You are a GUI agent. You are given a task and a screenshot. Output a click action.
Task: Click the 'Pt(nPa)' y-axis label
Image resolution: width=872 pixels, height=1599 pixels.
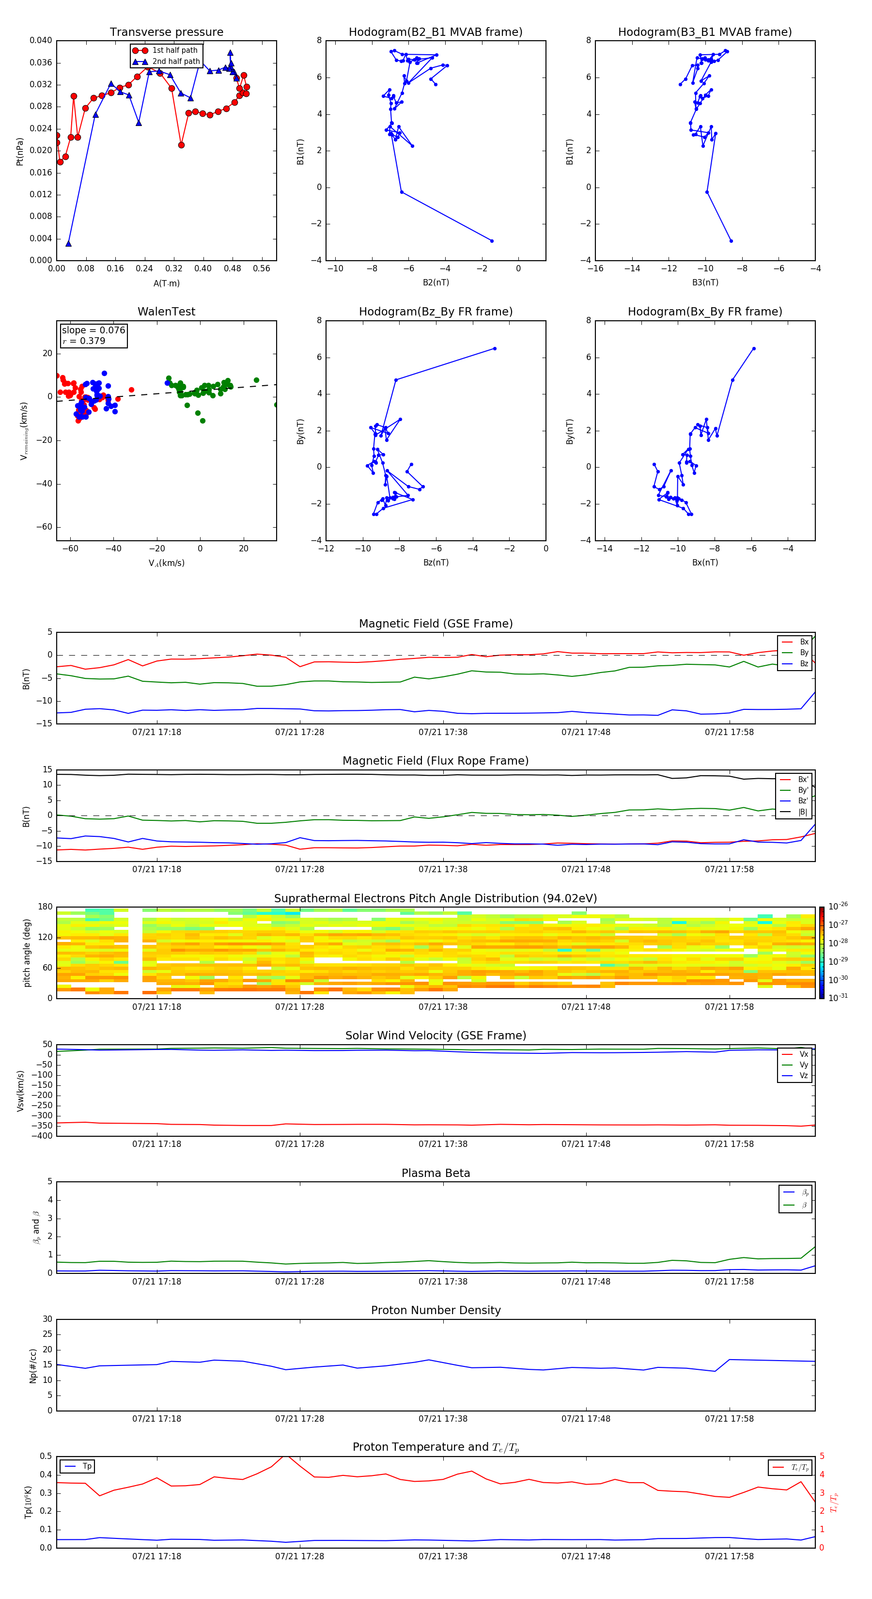coord(20,152)
